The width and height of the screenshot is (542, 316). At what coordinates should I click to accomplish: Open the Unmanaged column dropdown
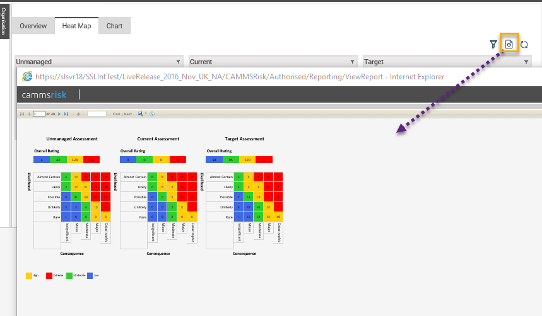(x=178, y=62)
